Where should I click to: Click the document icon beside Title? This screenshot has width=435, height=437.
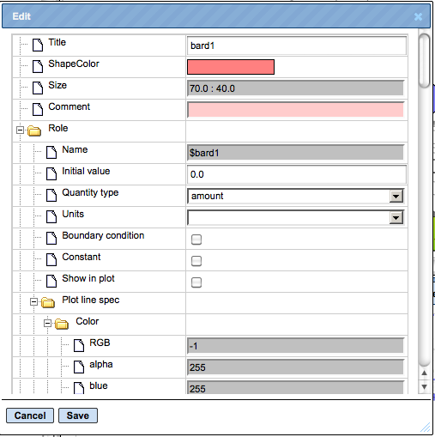pyautogui.click(x=38, y=45)
